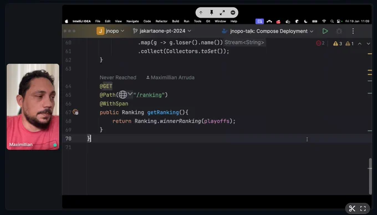Click Maximillian's webcam thumbnail
Image resolution: width=377 pixels, height=215 pixels.
(x=33, y=107)
